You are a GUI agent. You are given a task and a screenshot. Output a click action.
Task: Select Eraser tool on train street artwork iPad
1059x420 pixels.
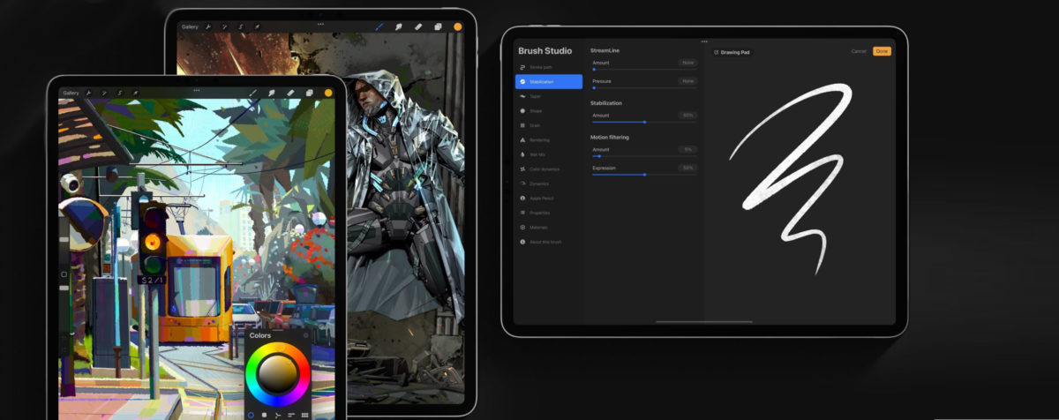(x=290, y=93)
